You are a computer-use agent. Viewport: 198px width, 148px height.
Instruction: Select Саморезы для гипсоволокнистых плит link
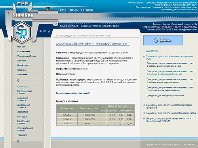(x=166, y=96)
